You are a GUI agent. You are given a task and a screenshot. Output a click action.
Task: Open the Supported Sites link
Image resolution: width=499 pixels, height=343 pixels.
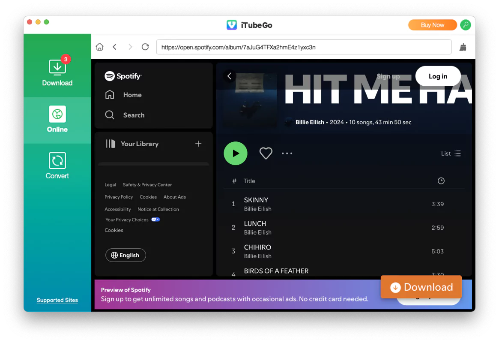coord(57,300)
